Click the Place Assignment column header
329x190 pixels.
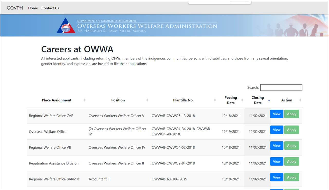[x=57, y=100]
